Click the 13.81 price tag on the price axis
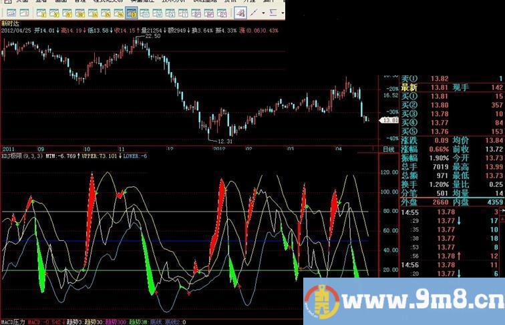The height and width of the screenshot is (325, 505). 389,120
